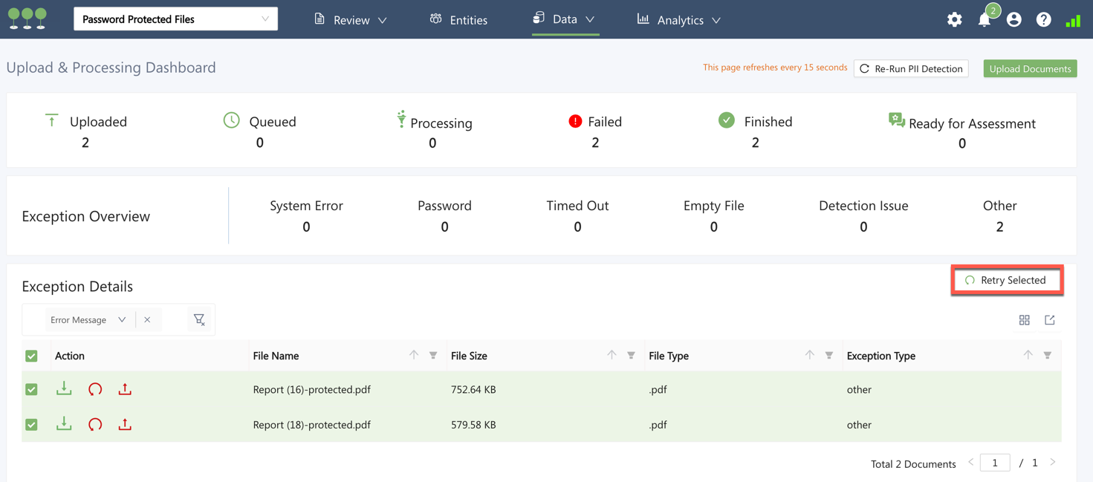This screenshot has width=1093, height=482.
Task: Filter the File Name column
Action: point(433,356)
